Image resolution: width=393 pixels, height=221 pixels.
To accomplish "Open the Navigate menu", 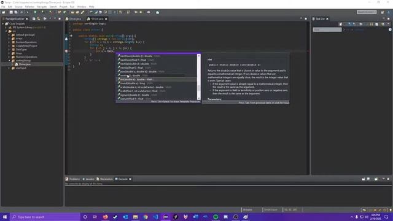I will tap(42, 7).
